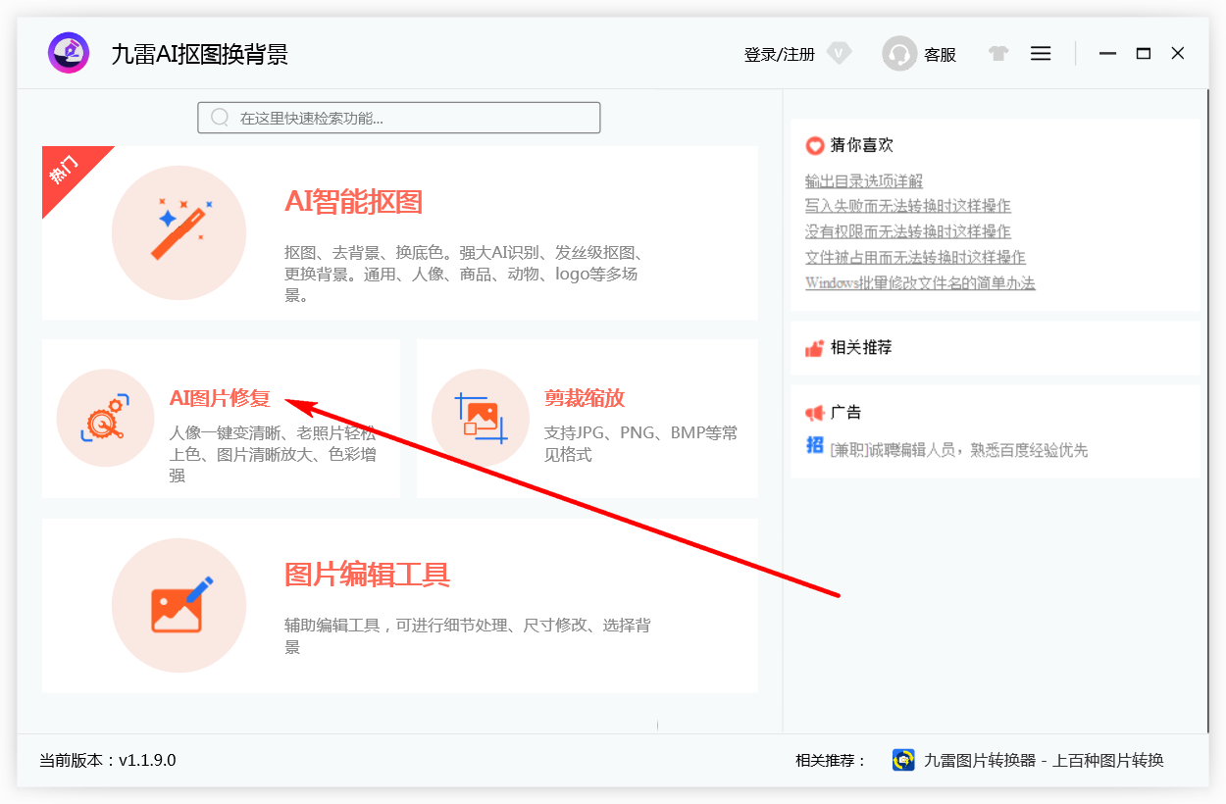1226x804 pixels.
Task: Minimize the application window
Action: (x=1108, y=54)
